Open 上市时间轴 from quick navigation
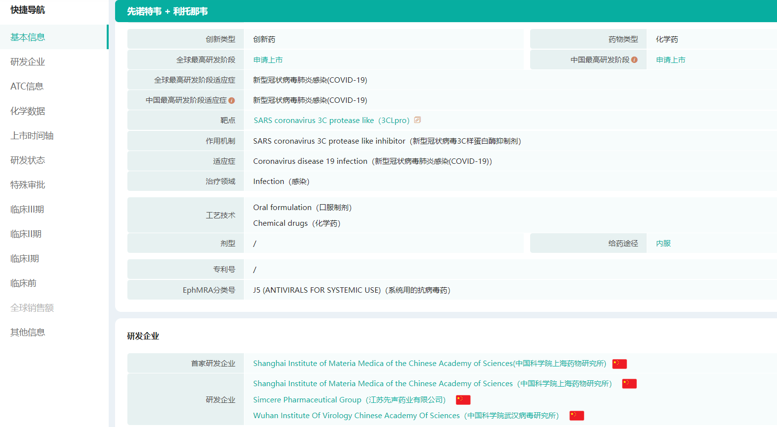Screen dimensions: 777x427 click(x=32, y=136)
